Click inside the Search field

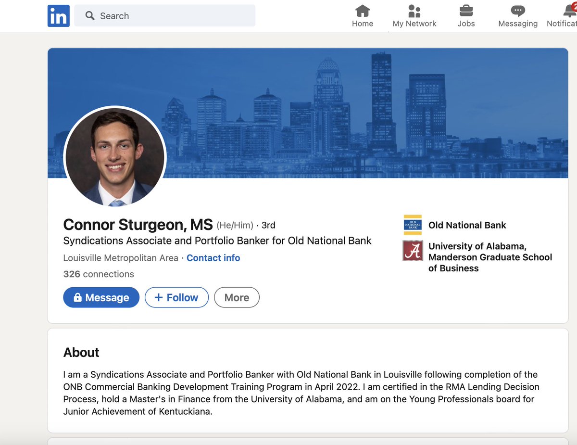(165, 16)
